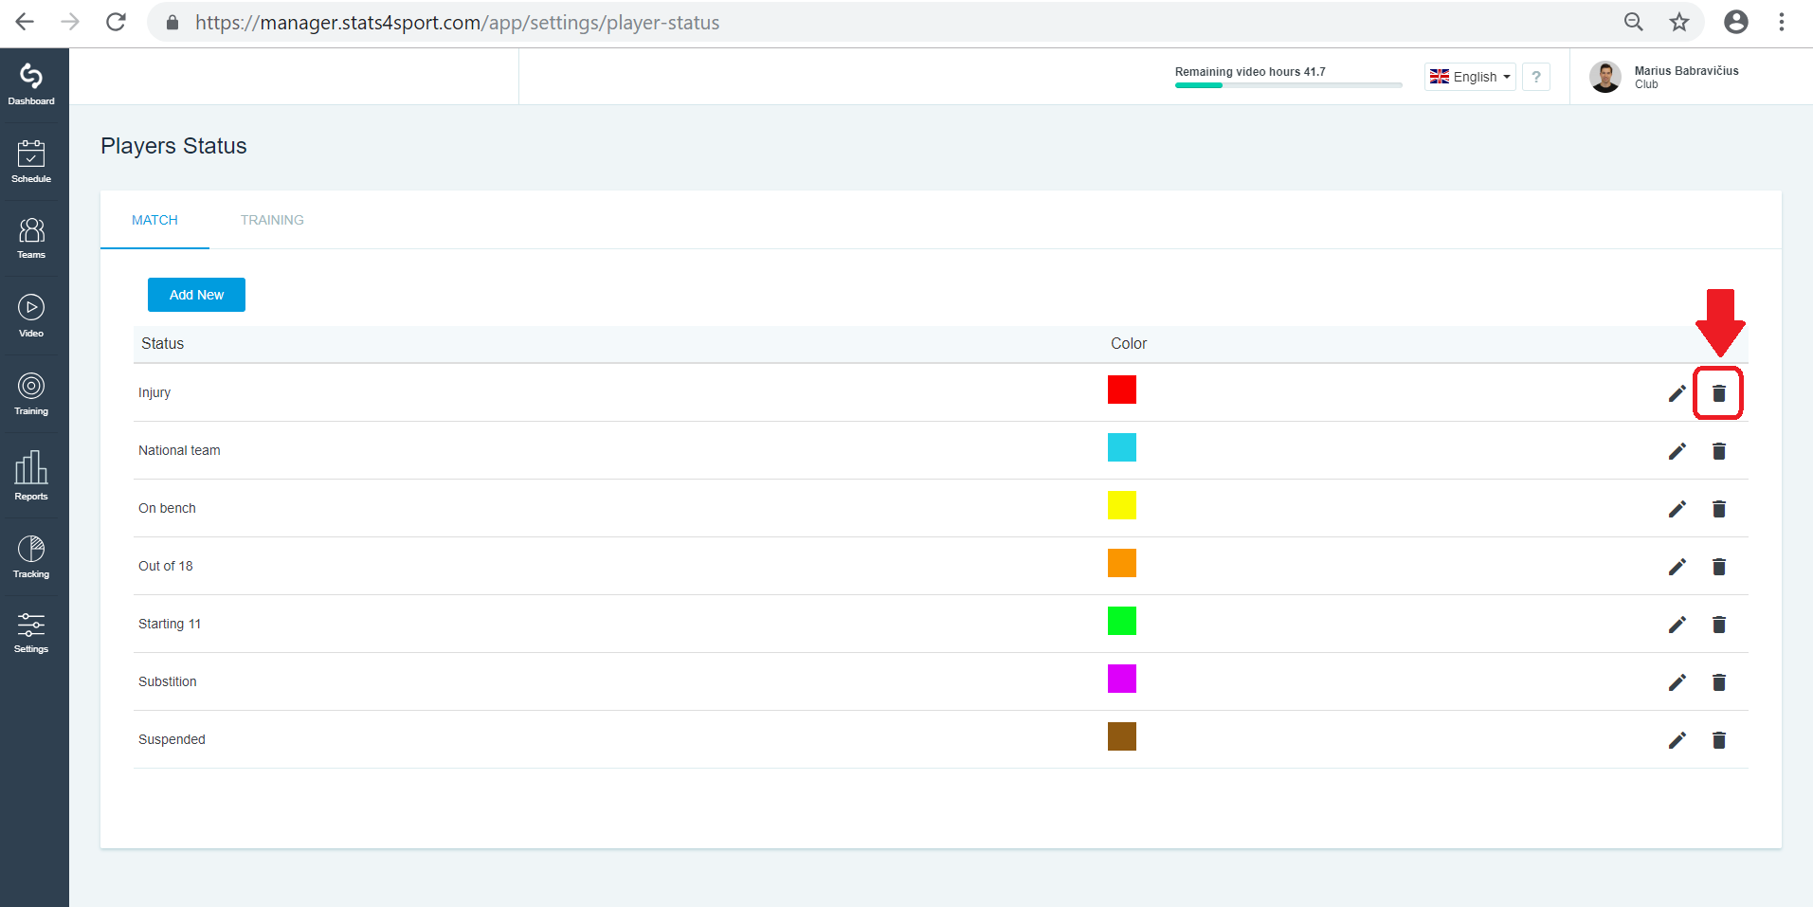Edit the National team status
The image size is (1813, 907).
click(1677, 451)
